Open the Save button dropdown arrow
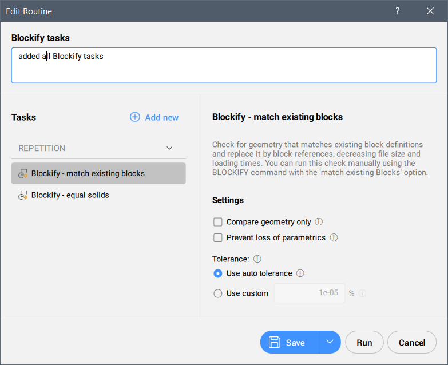The image size is (448, 365). tap(330, 342)
